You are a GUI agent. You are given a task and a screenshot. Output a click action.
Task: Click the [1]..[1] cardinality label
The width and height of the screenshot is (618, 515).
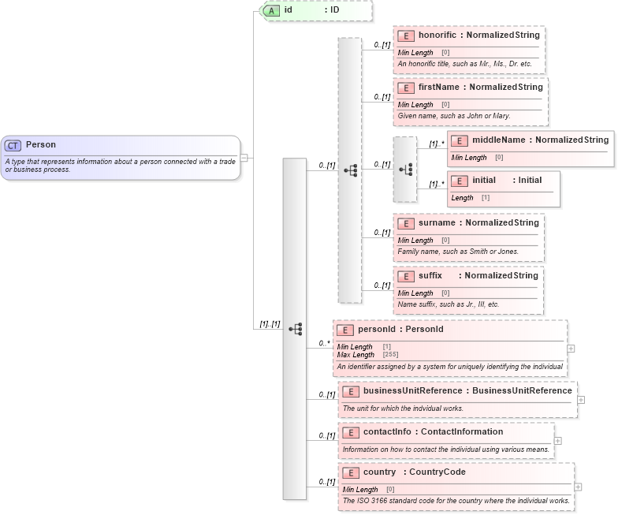[270, 324]
